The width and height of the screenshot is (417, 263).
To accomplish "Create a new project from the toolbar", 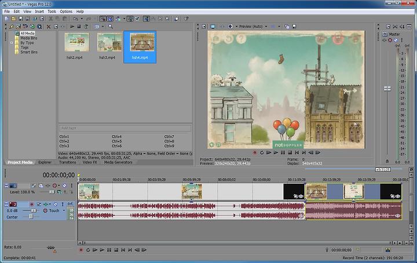I will [6, 19].
